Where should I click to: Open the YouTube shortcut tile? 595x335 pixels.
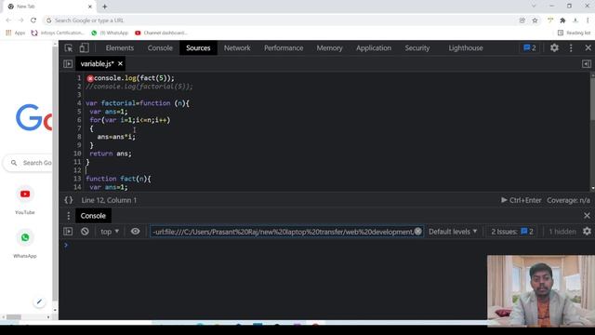(x=25, y=200)
